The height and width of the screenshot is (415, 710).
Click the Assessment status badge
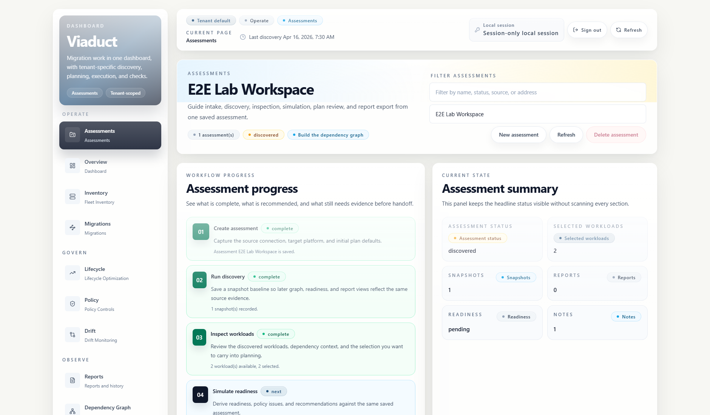477,238
